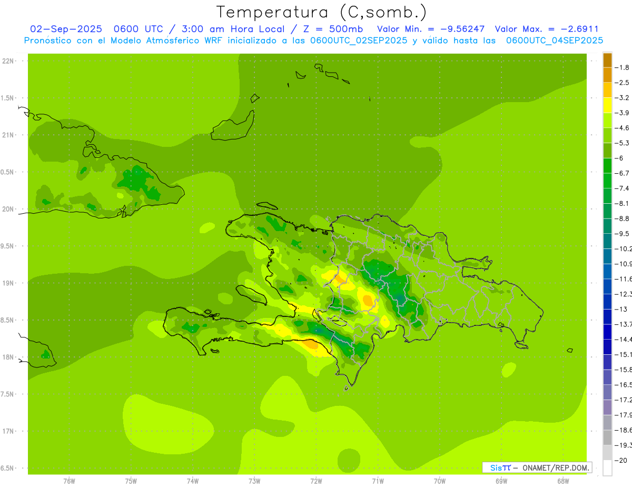Click the init time '0600UTC_02SEP2025'
The width and height of the screenshot is (632, 488).
[x=359, y=41]
